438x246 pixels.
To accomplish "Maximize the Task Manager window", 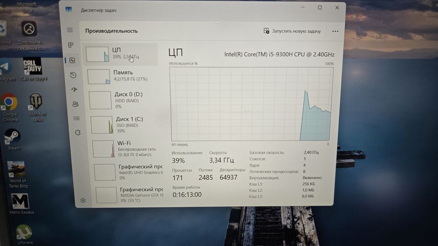I will [320, 7].
